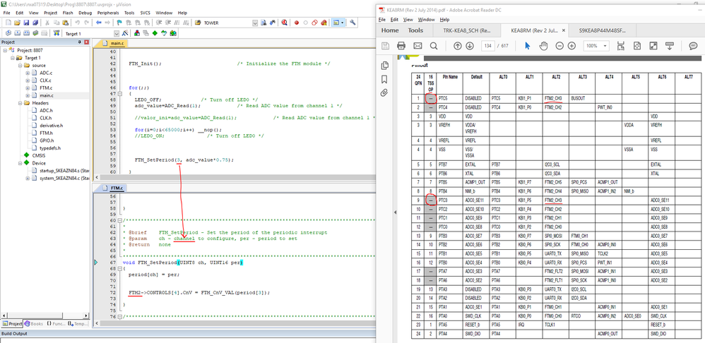Image resolution: width=705 pixels, height=343 pixels.
Task: Start debug session using the magnifier icon
Action: (285, 23)
